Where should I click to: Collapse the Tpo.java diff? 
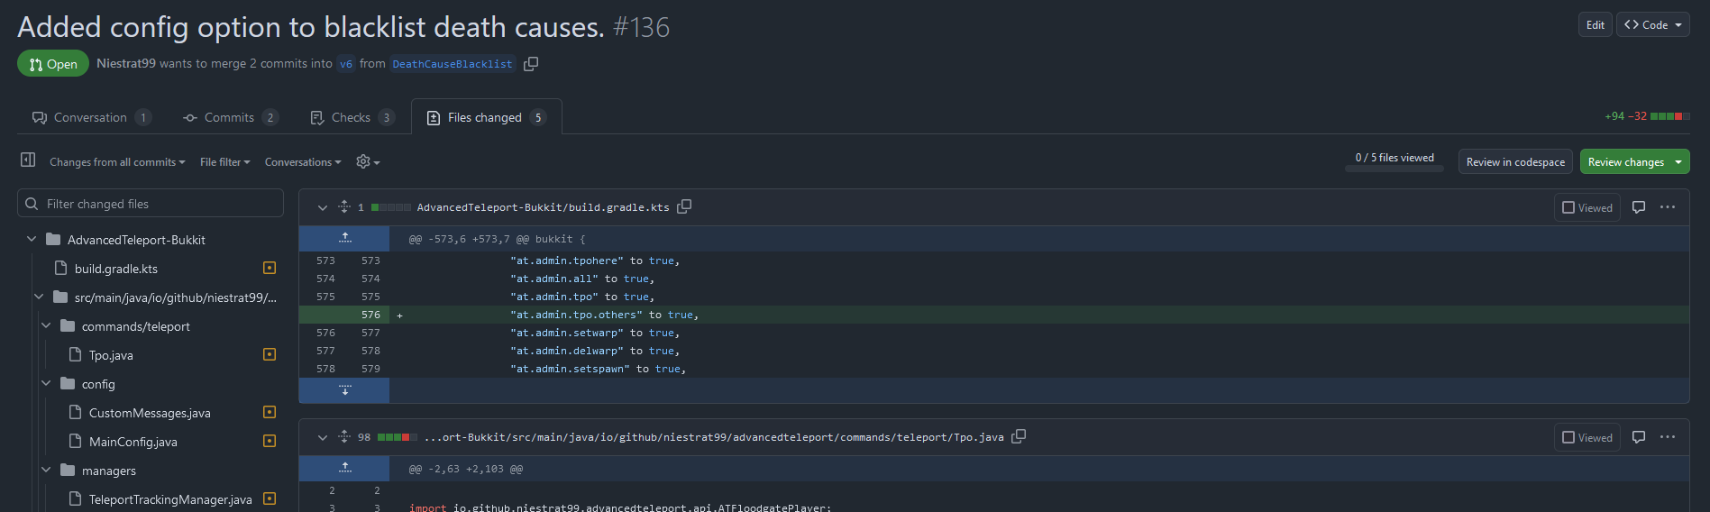[x=322, y=437]
